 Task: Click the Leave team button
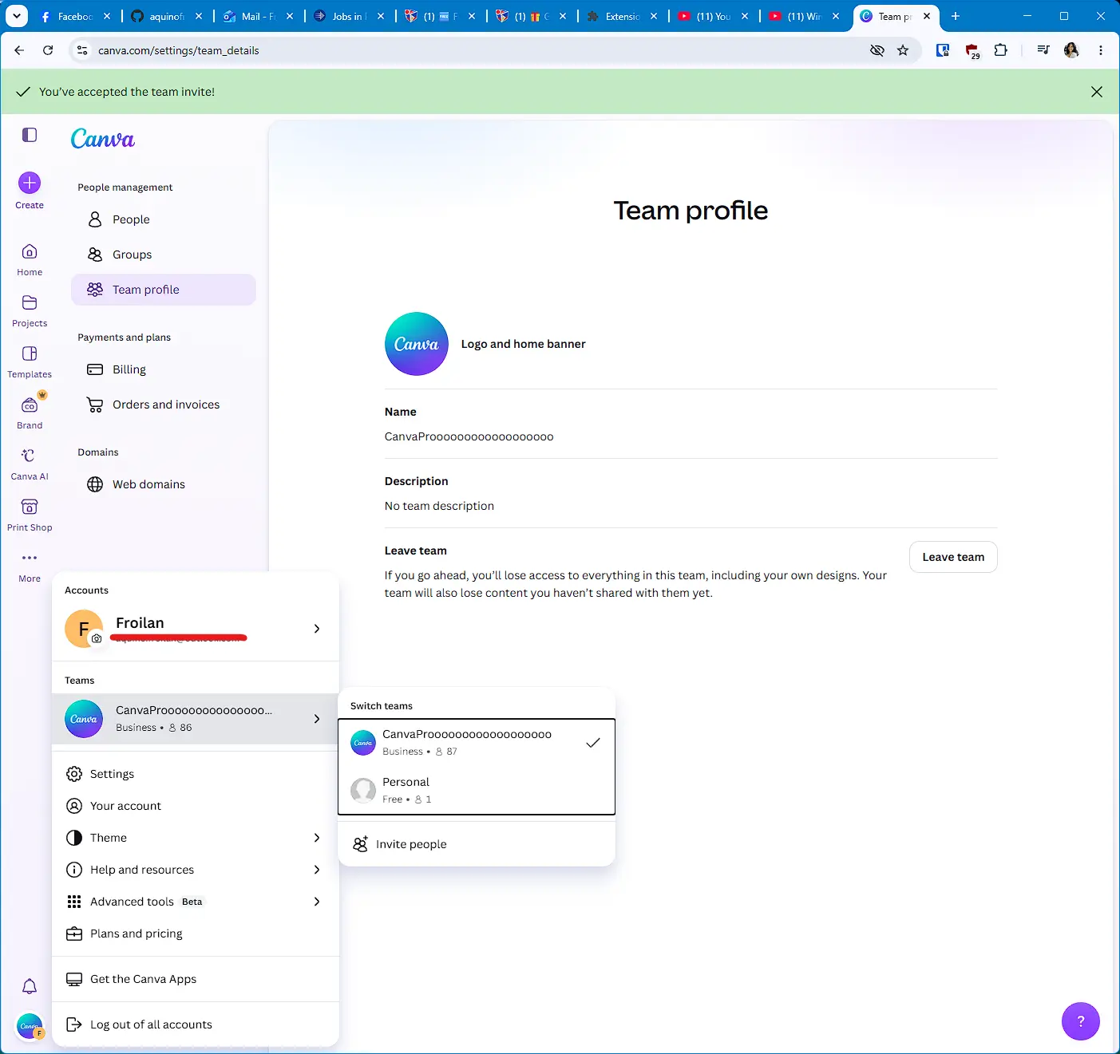(953, 557)
